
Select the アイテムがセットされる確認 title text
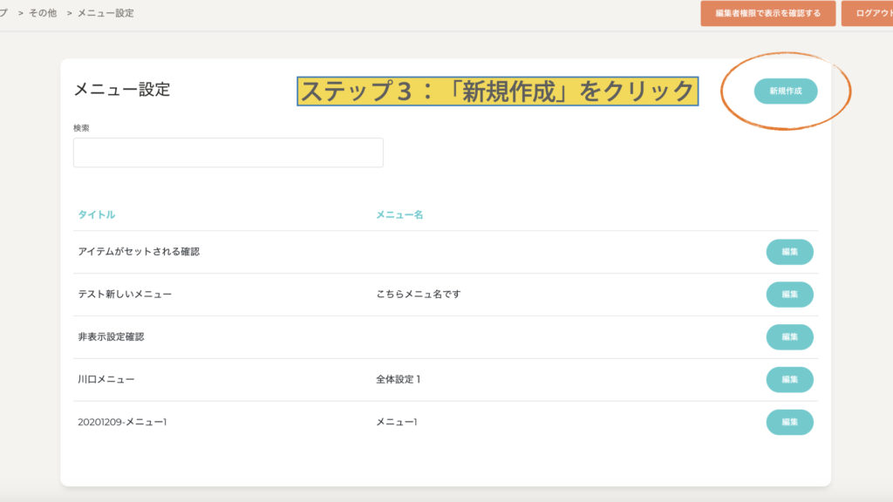(x=139, y=252)
